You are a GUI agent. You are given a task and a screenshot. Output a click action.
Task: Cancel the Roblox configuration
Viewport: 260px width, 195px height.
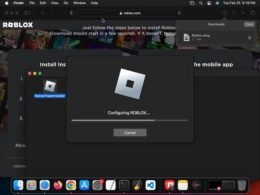point(130,133)
